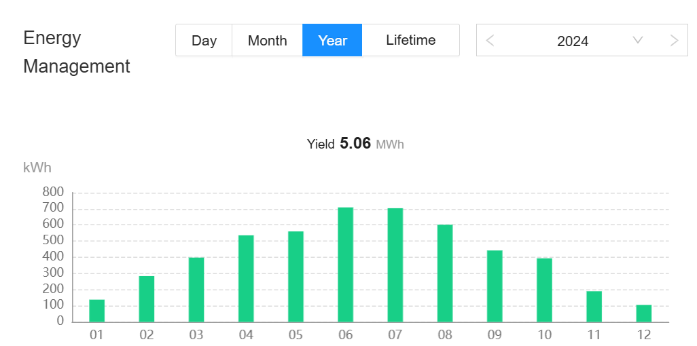The width and height of the screenshot is (697, 346).
Task: Select the July yield bar
Action: 395,265
